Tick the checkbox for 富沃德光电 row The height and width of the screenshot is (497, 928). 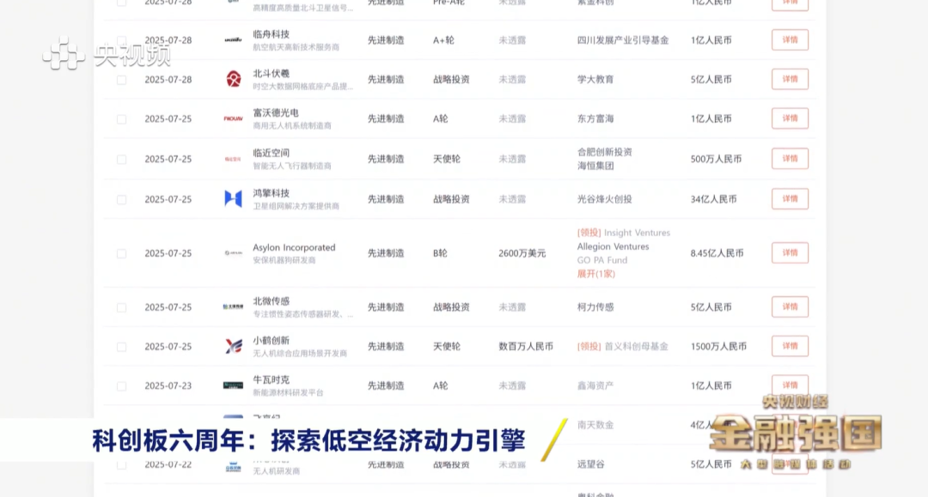point(121,119)
